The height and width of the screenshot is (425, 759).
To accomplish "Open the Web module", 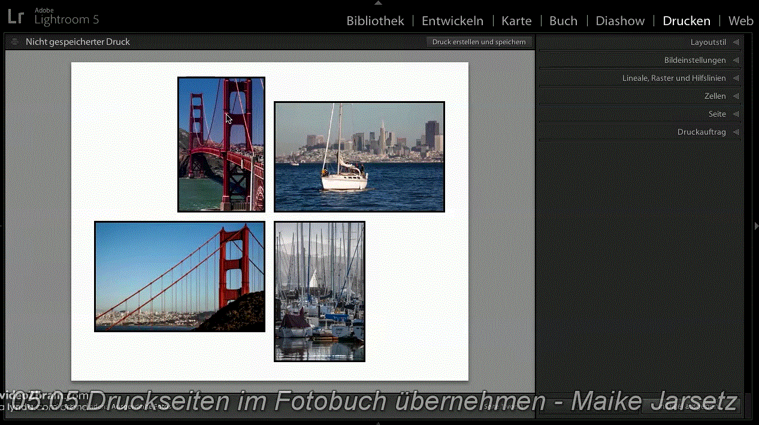I will point(741,21).
